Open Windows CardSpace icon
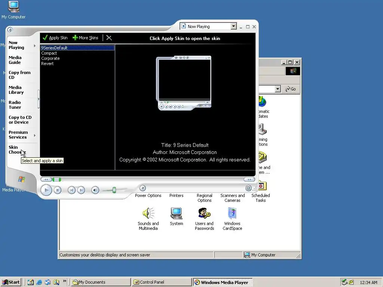Image resolution: width=383 pixels, height=287 pixels. click(x=232, y=219)
